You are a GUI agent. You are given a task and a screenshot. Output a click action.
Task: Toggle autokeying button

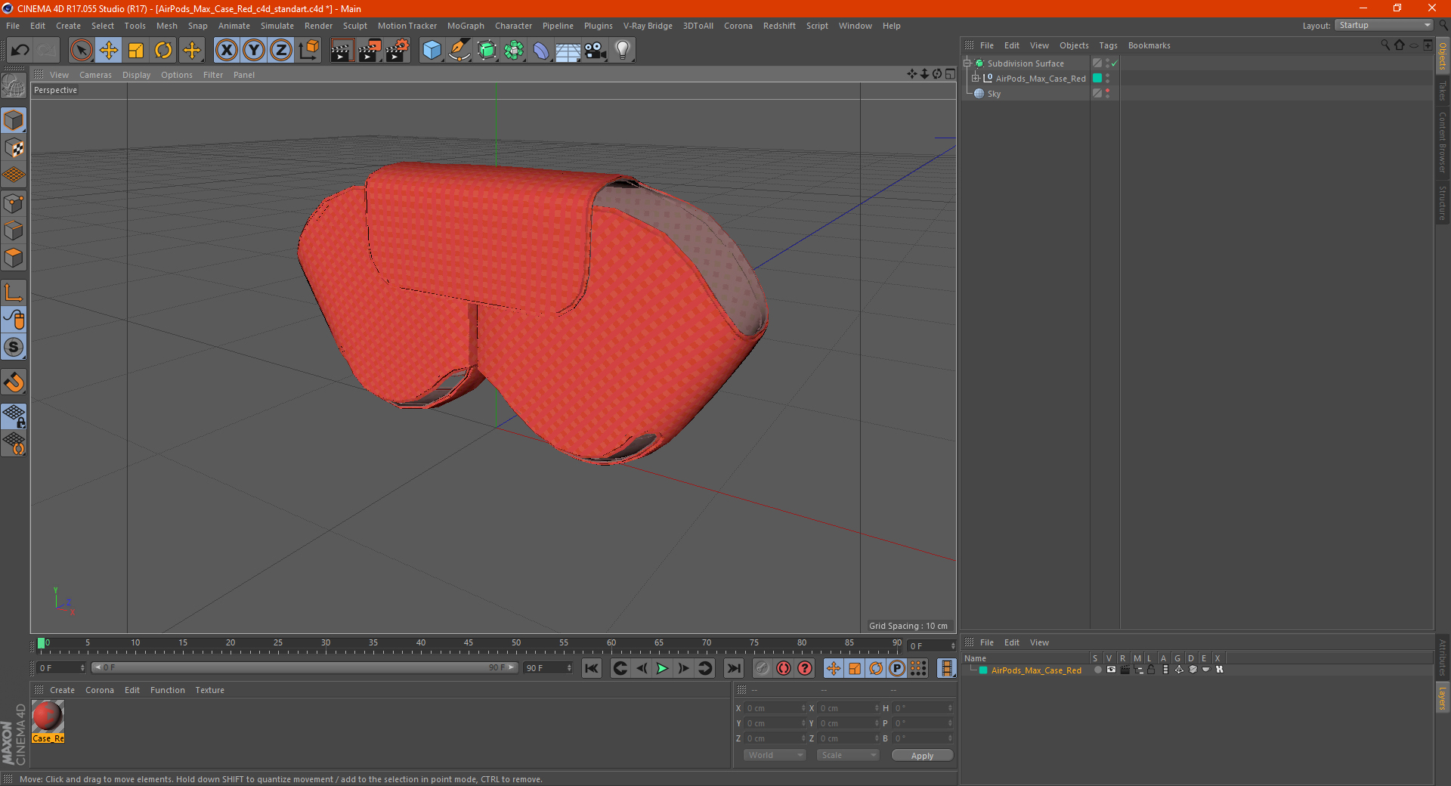(784, 668)
